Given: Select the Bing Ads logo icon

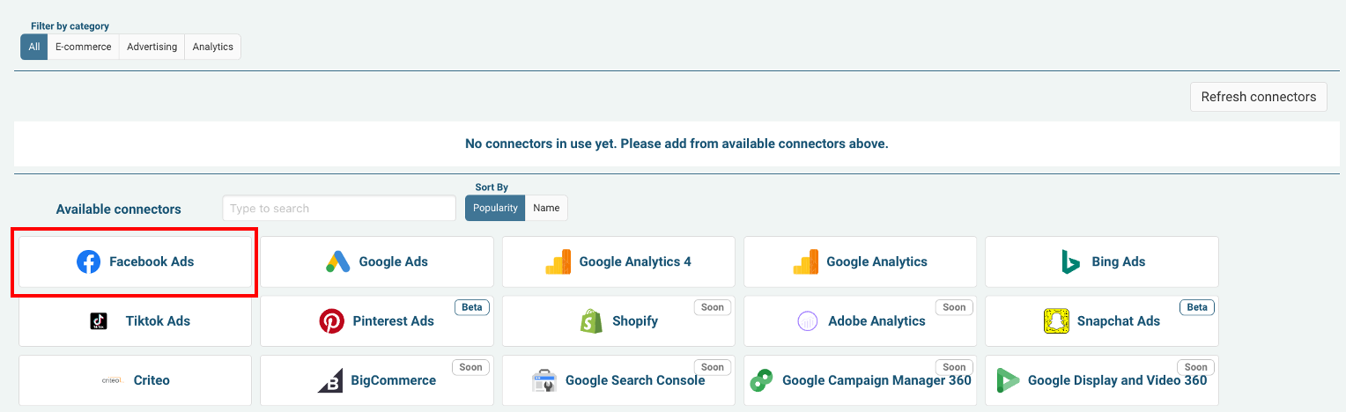Looking at the screenshot, I should pos(1070,262).
